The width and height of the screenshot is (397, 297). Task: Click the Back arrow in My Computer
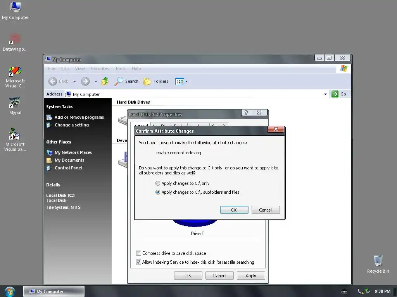53,81
